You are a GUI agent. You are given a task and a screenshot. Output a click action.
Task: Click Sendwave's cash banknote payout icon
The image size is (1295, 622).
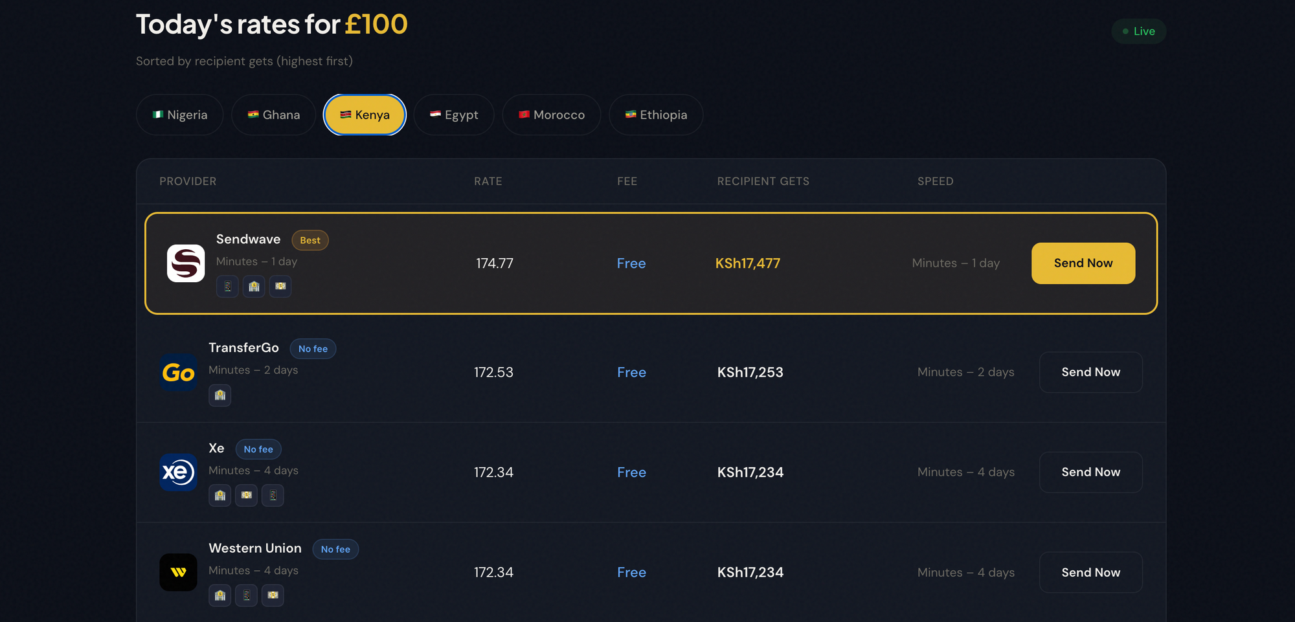click(x=280, y=286)
